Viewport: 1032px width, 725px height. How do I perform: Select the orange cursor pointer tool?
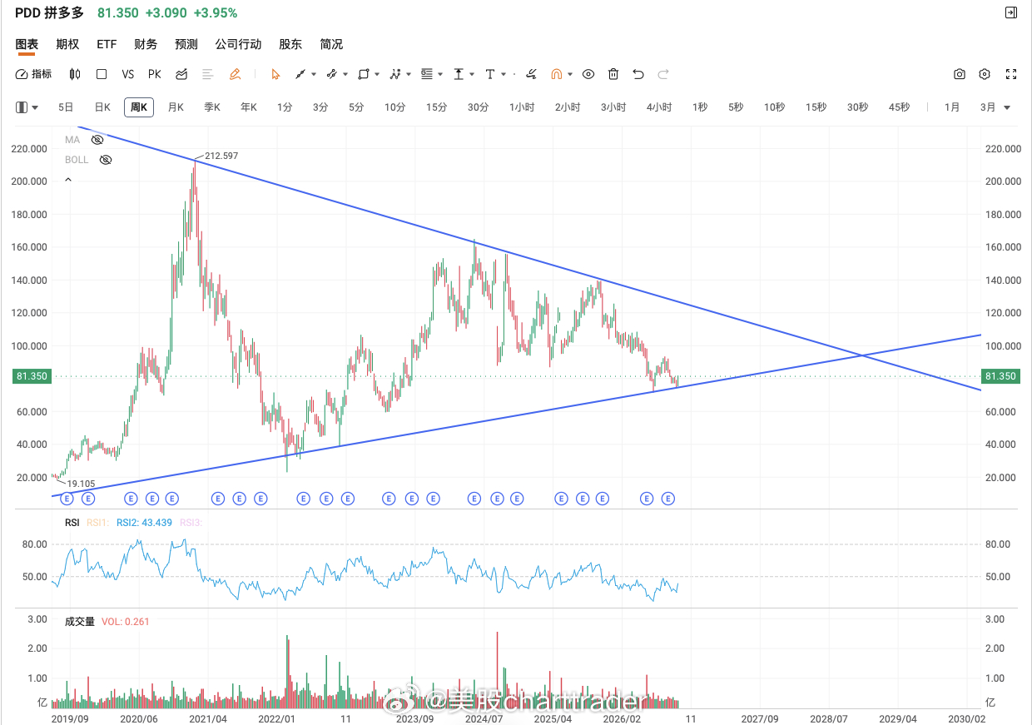(275, 74)
